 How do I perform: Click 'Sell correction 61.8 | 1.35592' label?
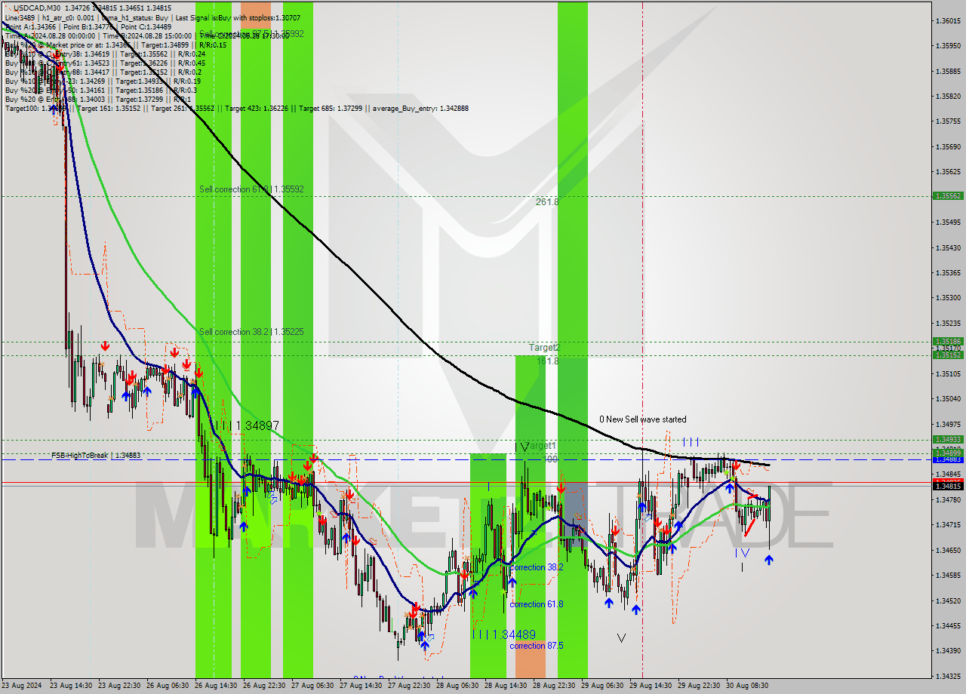[x=251, y=189]
